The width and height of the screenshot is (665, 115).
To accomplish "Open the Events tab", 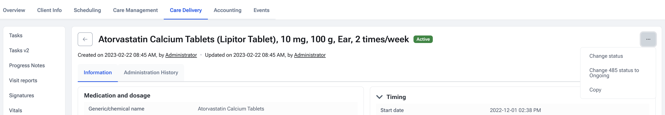I will pyautogui.click(x=261, y=10).
